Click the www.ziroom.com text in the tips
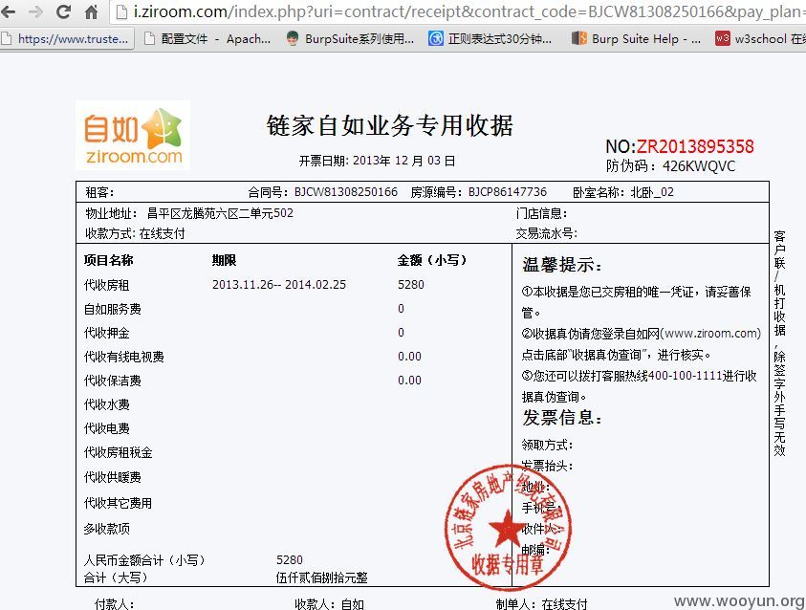The width and height of the screenshot is (806, 610). click(712, 334)
